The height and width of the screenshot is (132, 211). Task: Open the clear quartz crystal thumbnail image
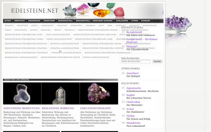(60, 94)
